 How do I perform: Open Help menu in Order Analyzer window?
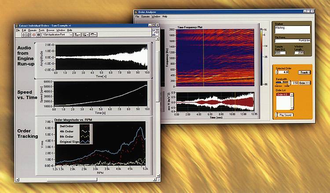165,16
